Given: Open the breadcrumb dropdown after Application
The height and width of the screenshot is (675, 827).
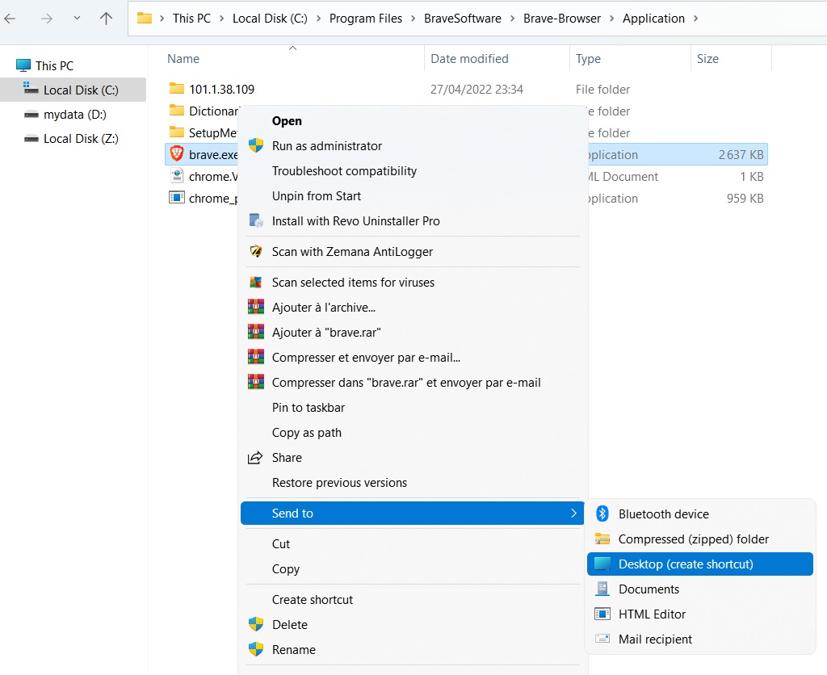Looking at the screenshot, I should (x=696, y=17).
